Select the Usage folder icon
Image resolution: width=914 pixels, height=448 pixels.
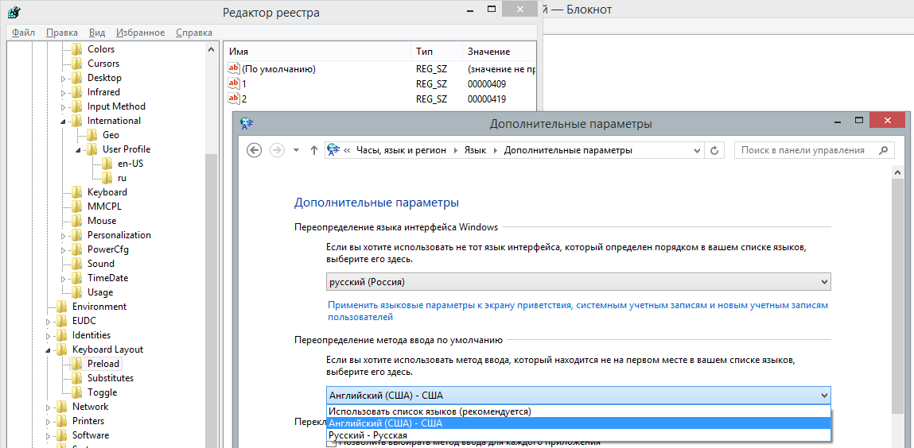(77, 292)
